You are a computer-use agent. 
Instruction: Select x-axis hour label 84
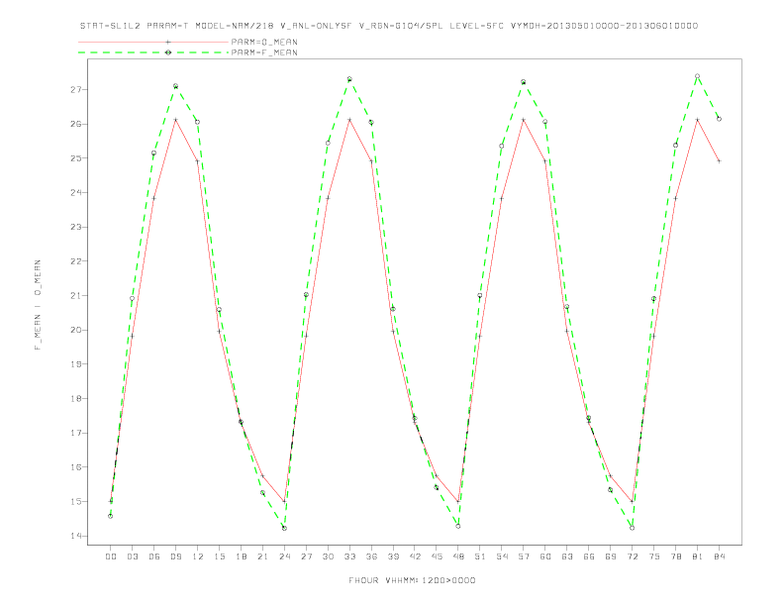719,556
